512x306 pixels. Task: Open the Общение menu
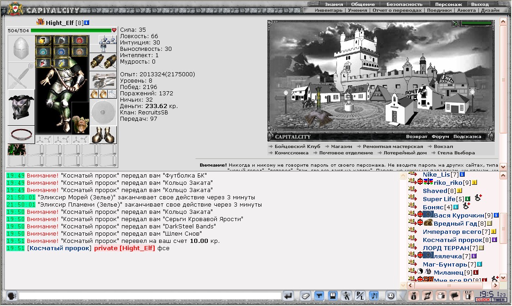tap(363, 4)
